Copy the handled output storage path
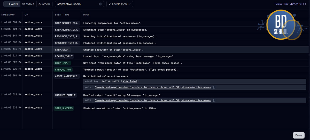The width and height of the screenshot is (310, 140). tap(214, 100)
